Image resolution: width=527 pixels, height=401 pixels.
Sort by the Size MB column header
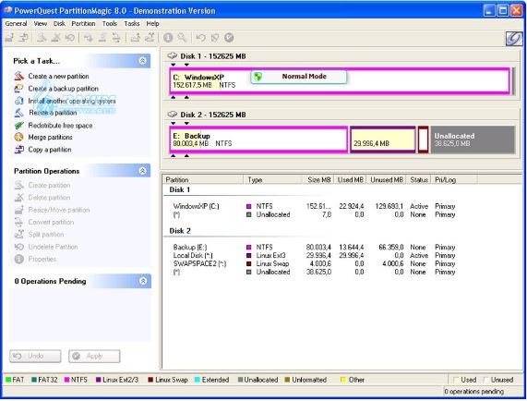click(317, 179)
